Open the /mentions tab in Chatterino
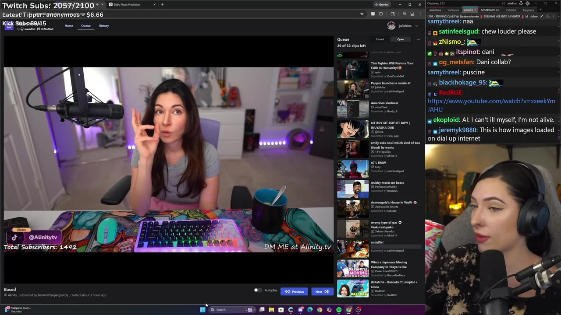The height and width of the screenshot is (315, 561). pyautogui.click(x=435, y=10)
